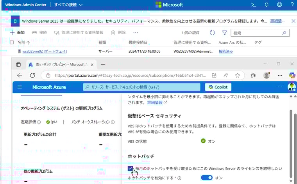Screen dimensions: 297x184
Task: Open the Azure portal hamburger menu
Action: tap(20, 87)
